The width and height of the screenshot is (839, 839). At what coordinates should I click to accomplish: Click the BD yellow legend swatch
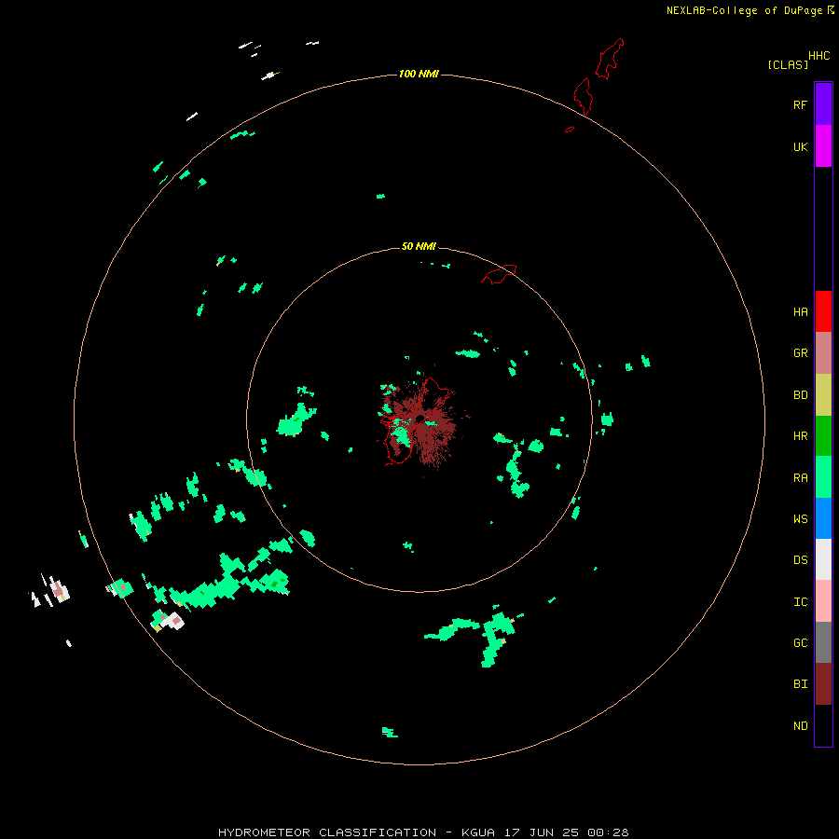click(x=823, y=395)
